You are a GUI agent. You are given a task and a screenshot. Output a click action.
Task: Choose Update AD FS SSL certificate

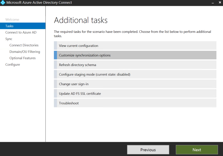(135, 94)
